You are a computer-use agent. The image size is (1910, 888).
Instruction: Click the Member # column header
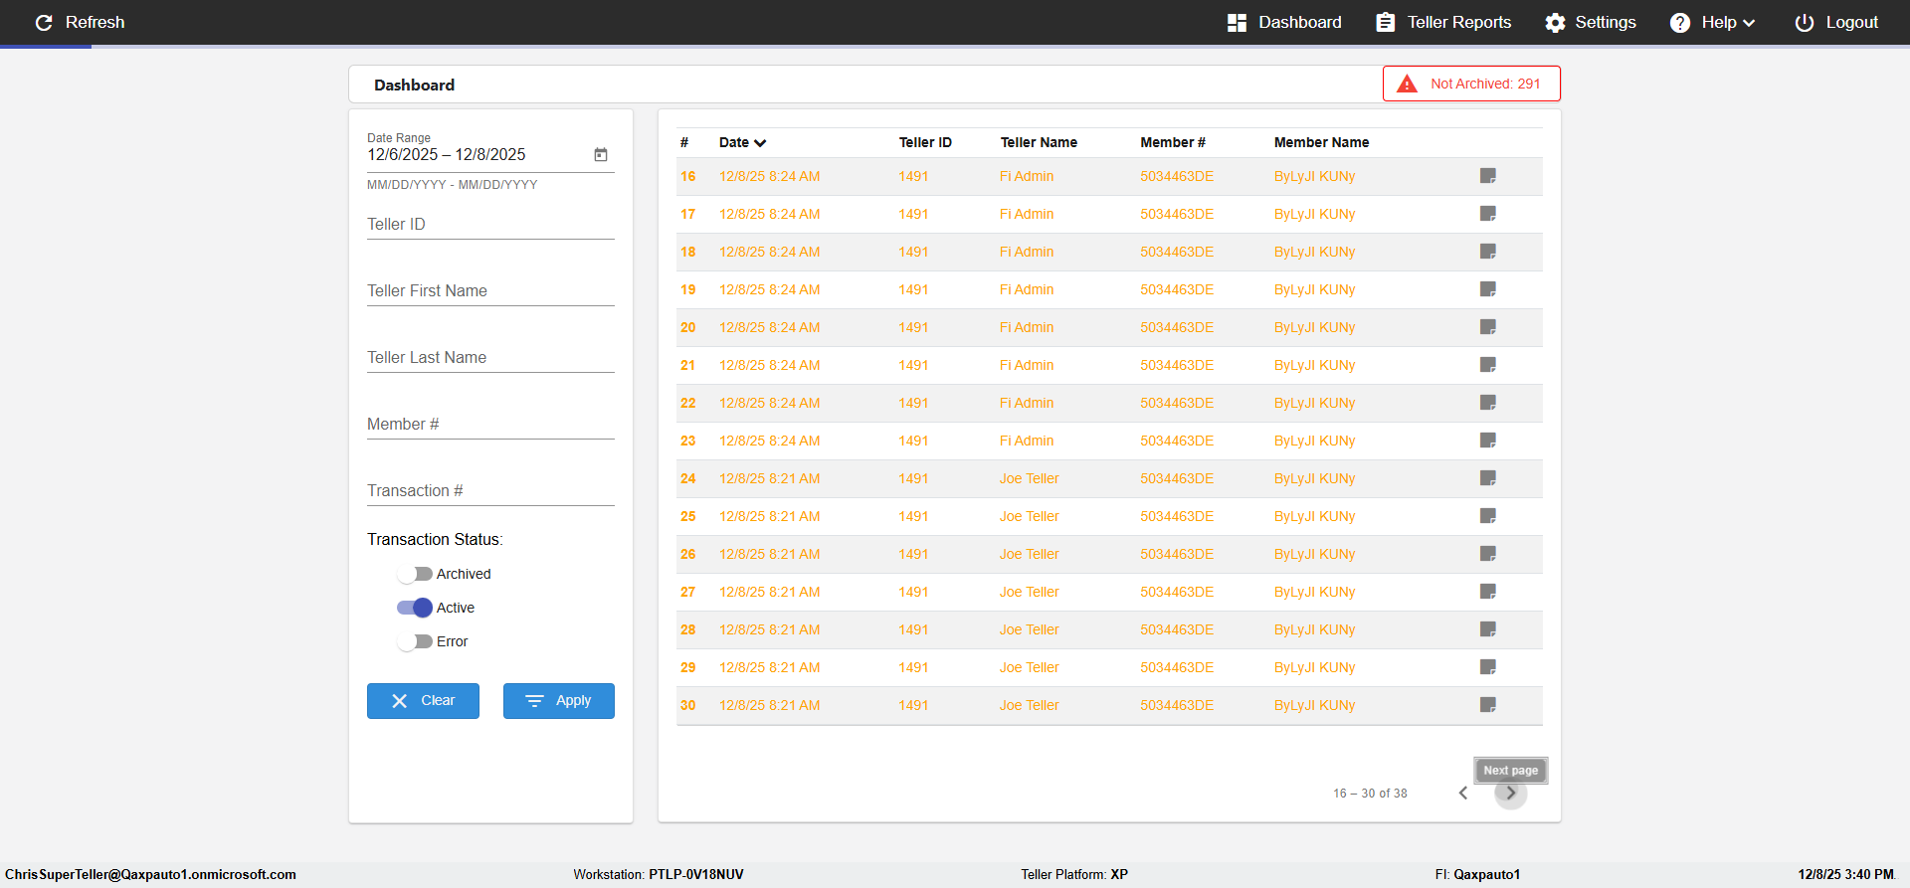pyautogui.click(x=1173, y=142)
